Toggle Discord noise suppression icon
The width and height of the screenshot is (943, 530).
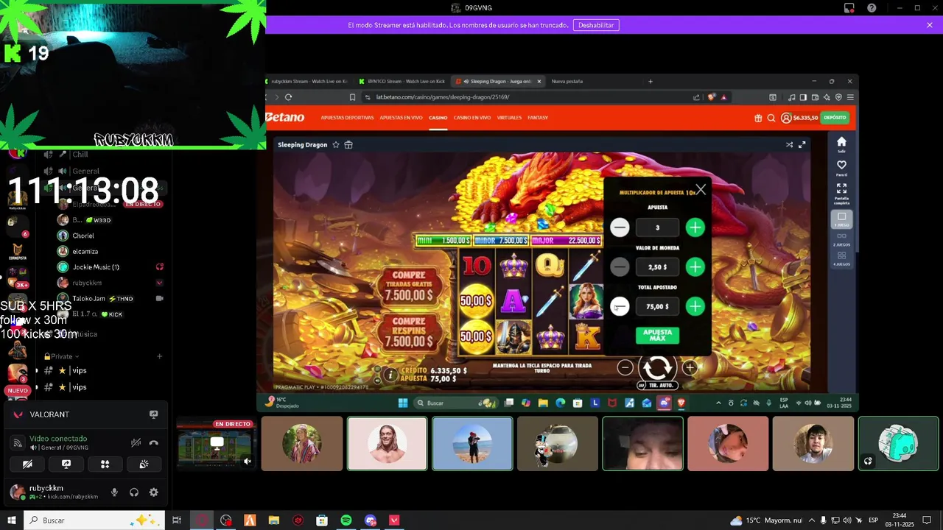(x=136, y=442)
